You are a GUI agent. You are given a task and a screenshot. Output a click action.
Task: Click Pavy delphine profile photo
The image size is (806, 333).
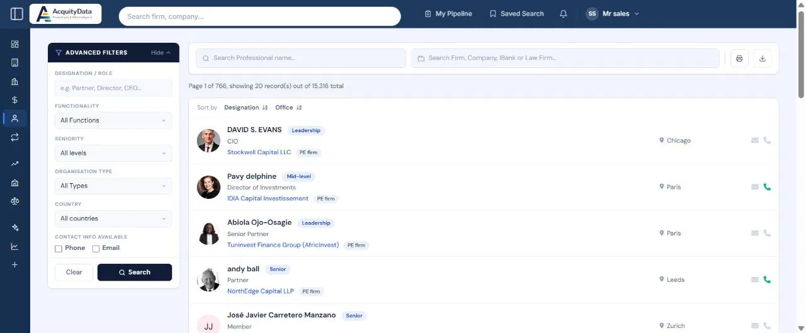[x=208, y=187]
